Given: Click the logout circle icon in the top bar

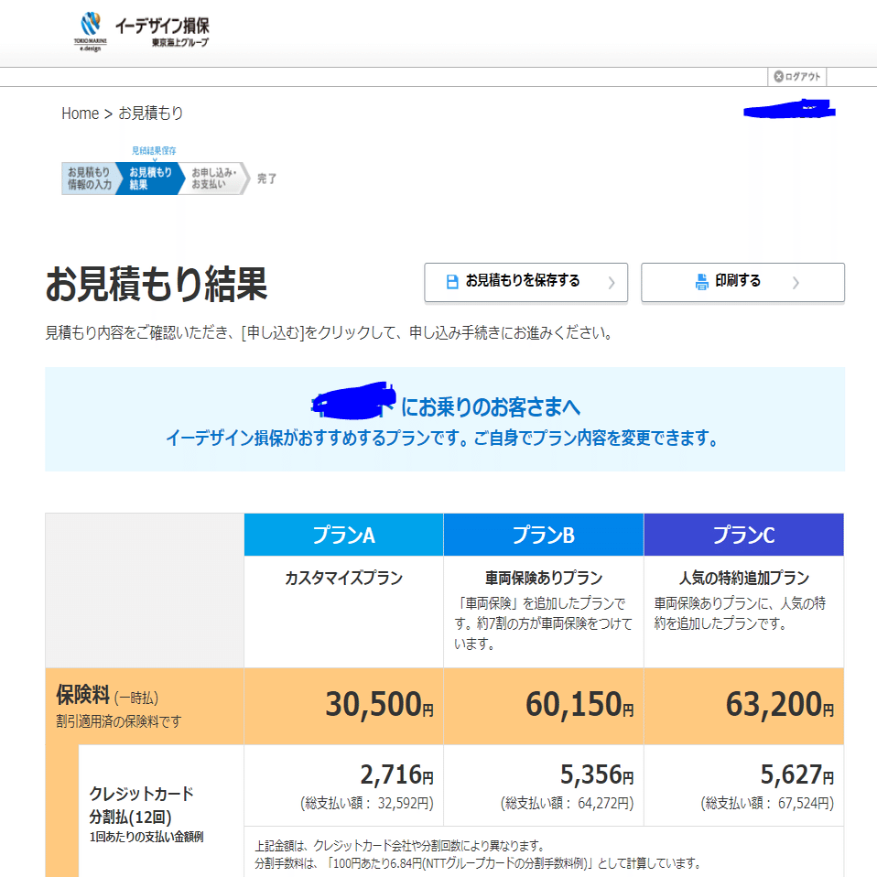Looking at the screenshot, I should pyautogui.click(x=777, y=77).
